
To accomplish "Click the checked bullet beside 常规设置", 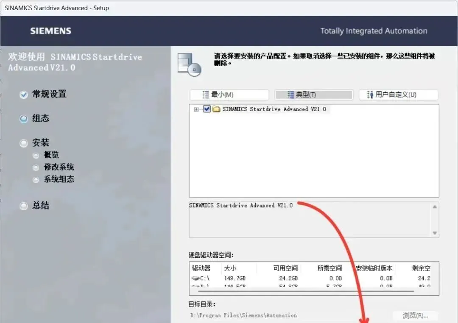I will click(x=24, y=95).
